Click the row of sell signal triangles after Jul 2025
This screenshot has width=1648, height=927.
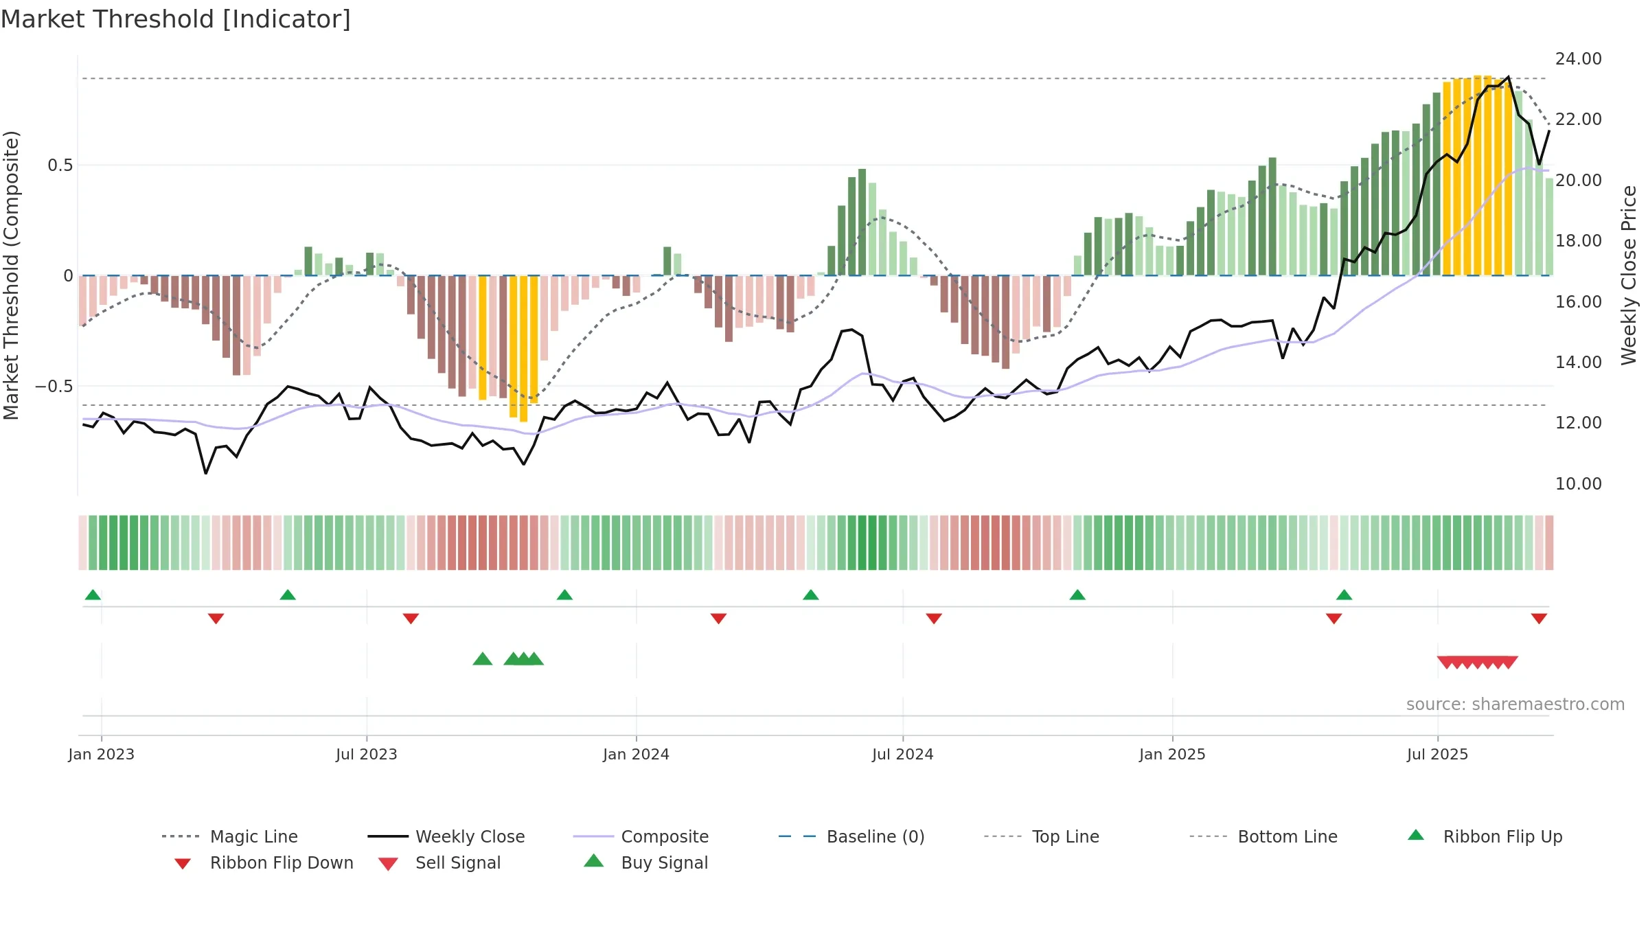click(x=1478, y=663)
